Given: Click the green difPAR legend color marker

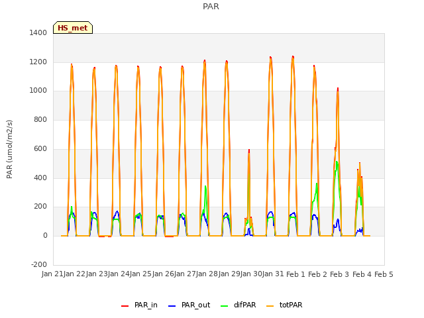Looking at the screenshot, I should [x=224, y=306].
